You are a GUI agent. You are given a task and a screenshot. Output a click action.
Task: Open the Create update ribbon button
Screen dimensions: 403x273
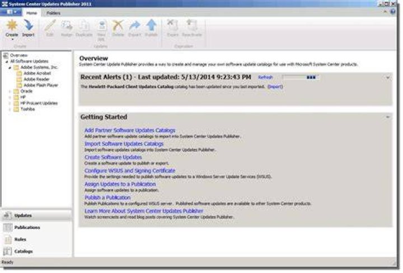pos(12,28)
